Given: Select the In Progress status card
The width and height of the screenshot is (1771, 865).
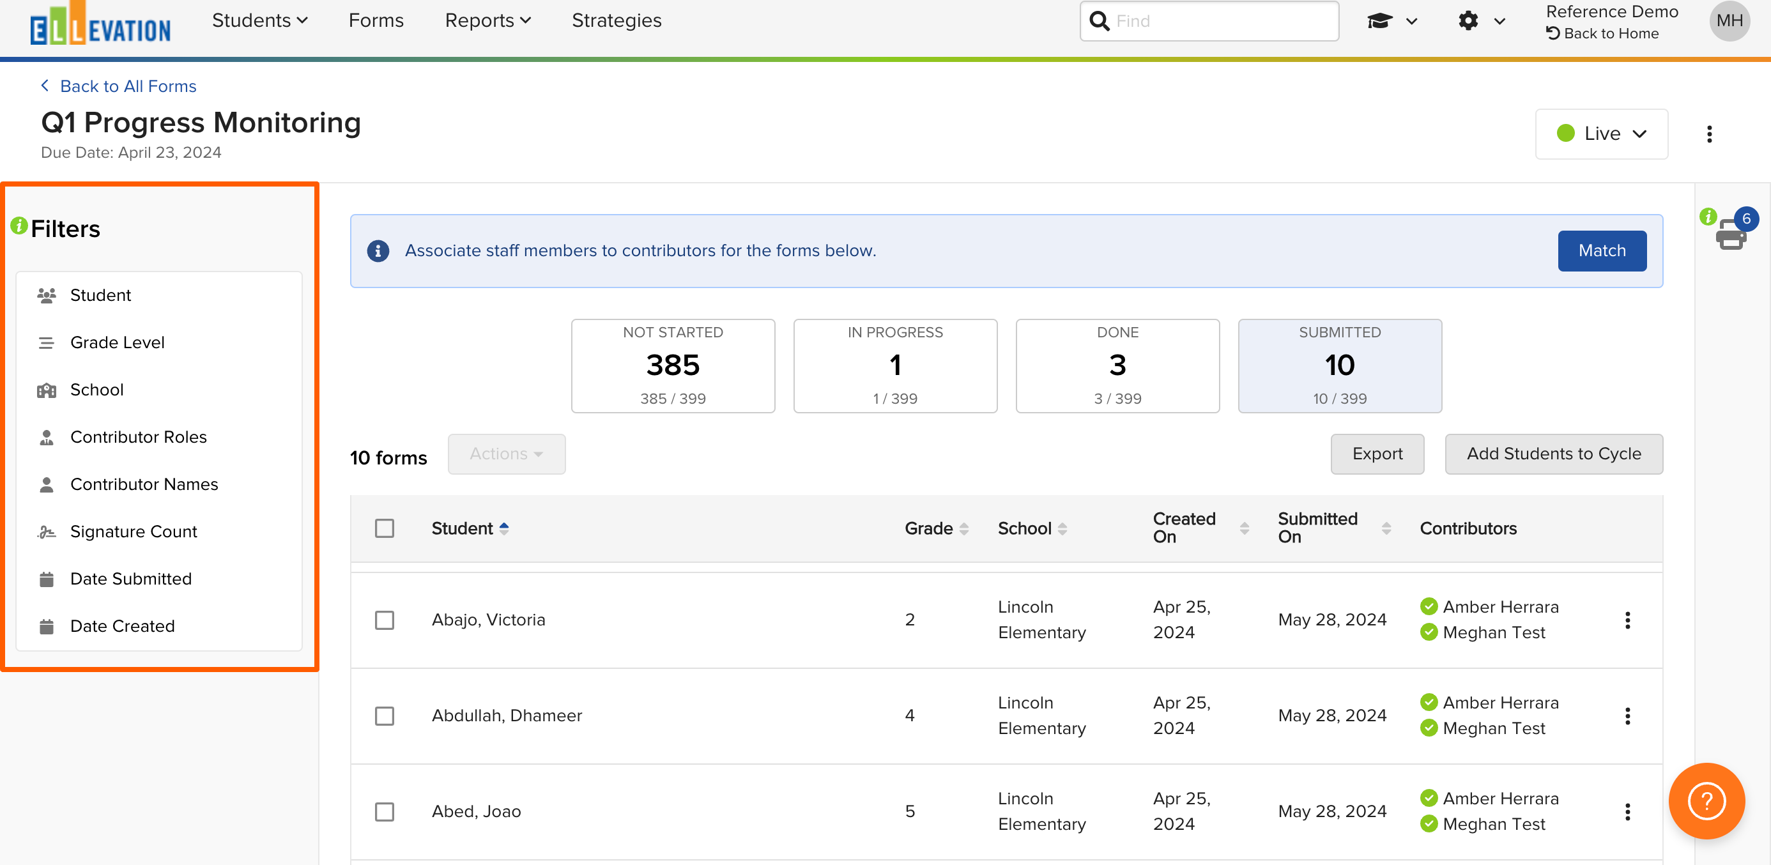Looking at the screenshot, I should [x=895, y=366].
